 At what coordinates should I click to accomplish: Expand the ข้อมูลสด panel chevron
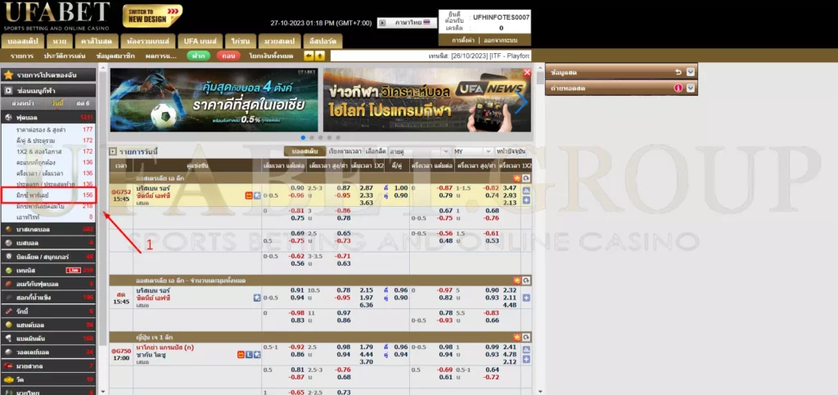pos(691,73)
